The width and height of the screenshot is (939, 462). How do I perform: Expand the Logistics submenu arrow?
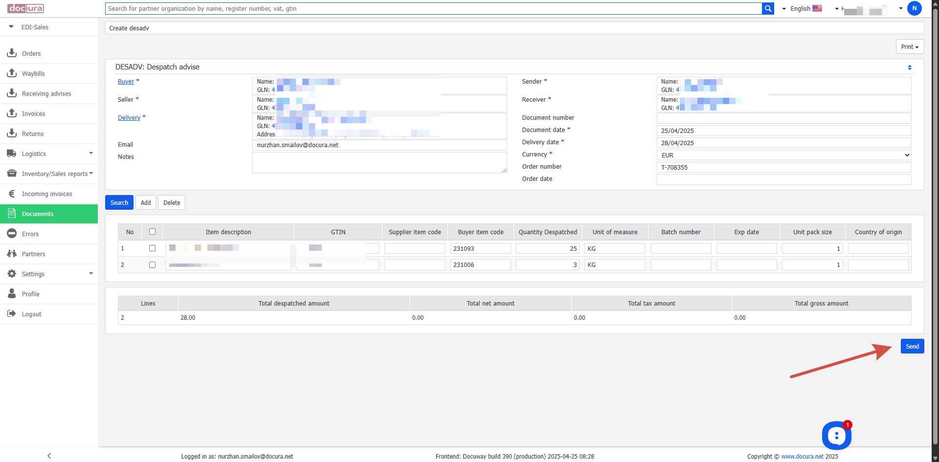[x=91, y=153]
